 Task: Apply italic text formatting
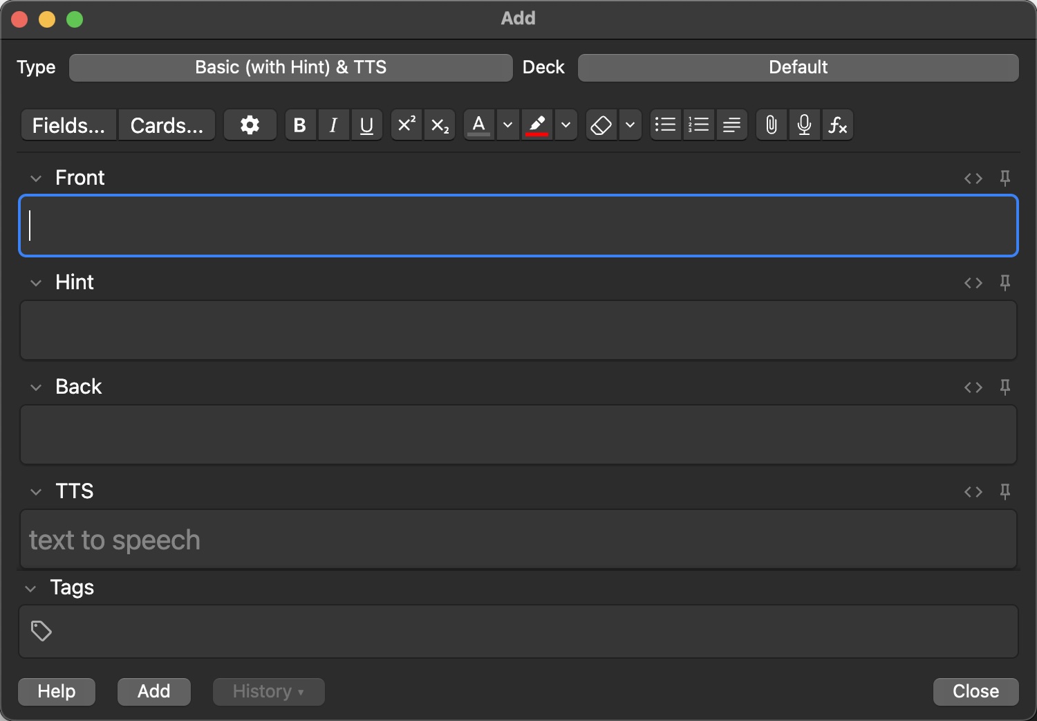pyautogui.click(x=333, y=125)
